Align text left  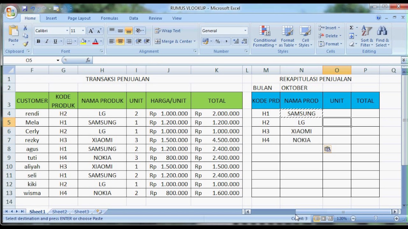(112, 41)
